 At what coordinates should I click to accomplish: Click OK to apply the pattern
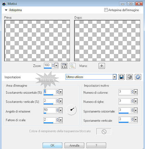52,145
